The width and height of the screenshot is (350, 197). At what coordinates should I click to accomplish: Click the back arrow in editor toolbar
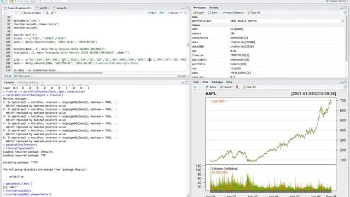(6, 13)
